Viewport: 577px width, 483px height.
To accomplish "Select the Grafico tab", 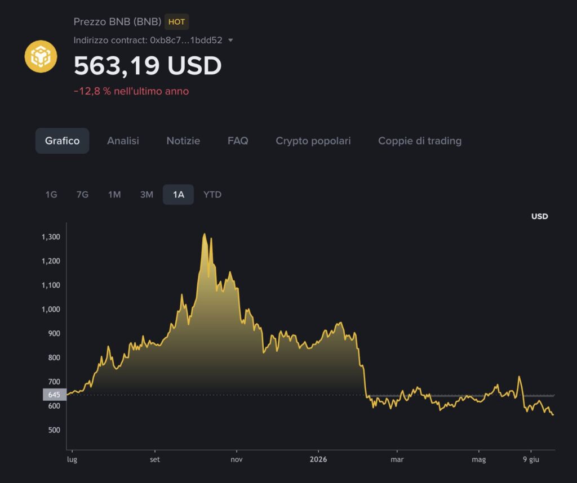I will [62, 141].
